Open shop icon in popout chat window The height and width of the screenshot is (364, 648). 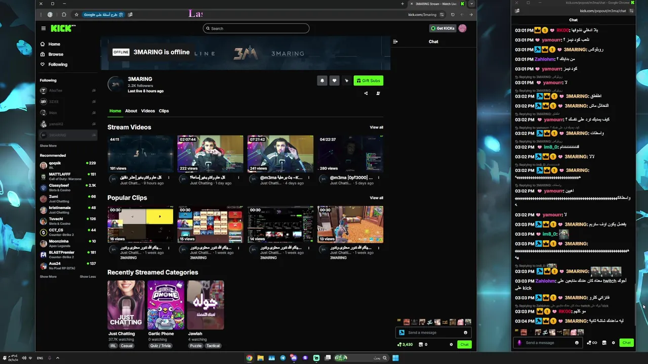(x=604, y=343)
